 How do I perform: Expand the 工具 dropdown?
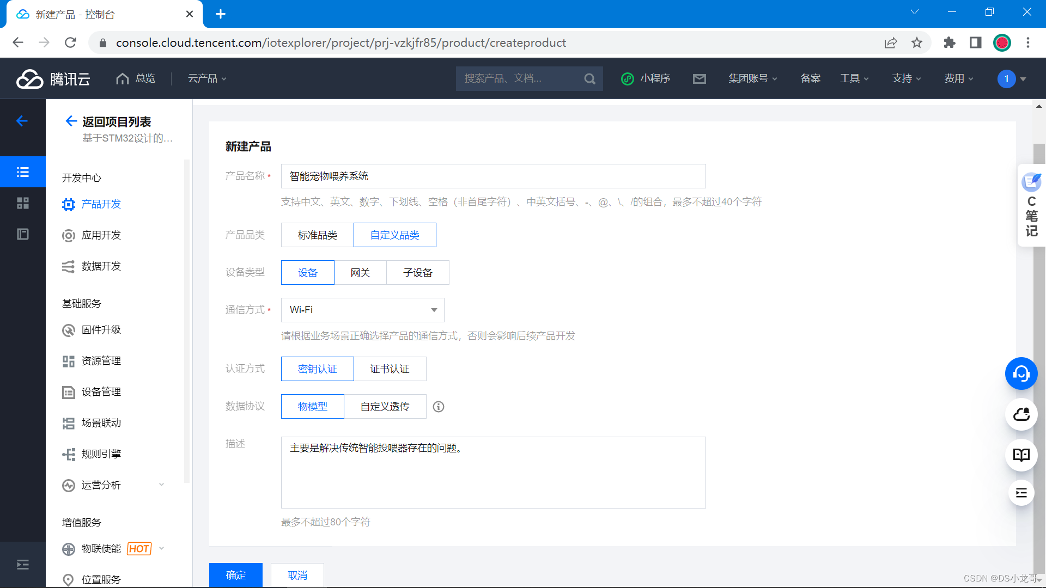tap(854, 79)
